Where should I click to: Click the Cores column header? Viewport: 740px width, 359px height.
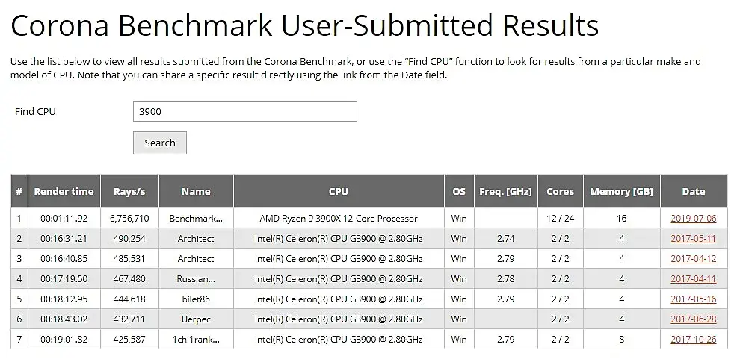tap(560, 191)
